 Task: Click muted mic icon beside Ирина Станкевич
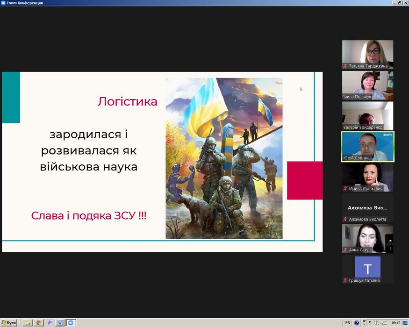[x=345, y=189]
